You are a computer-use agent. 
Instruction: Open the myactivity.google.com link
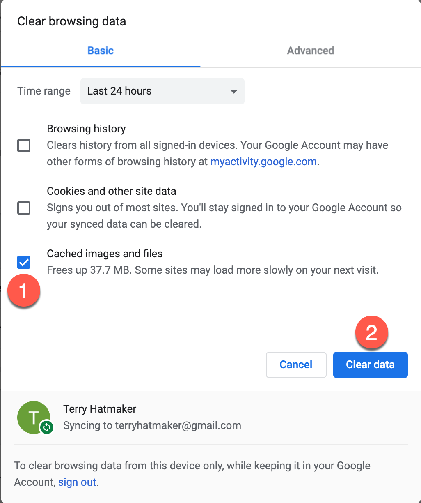click(x=263, y=162)
